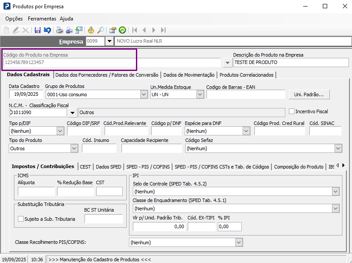Go to the last record
This screenshot has height=263, width=352.
point(163,30)
